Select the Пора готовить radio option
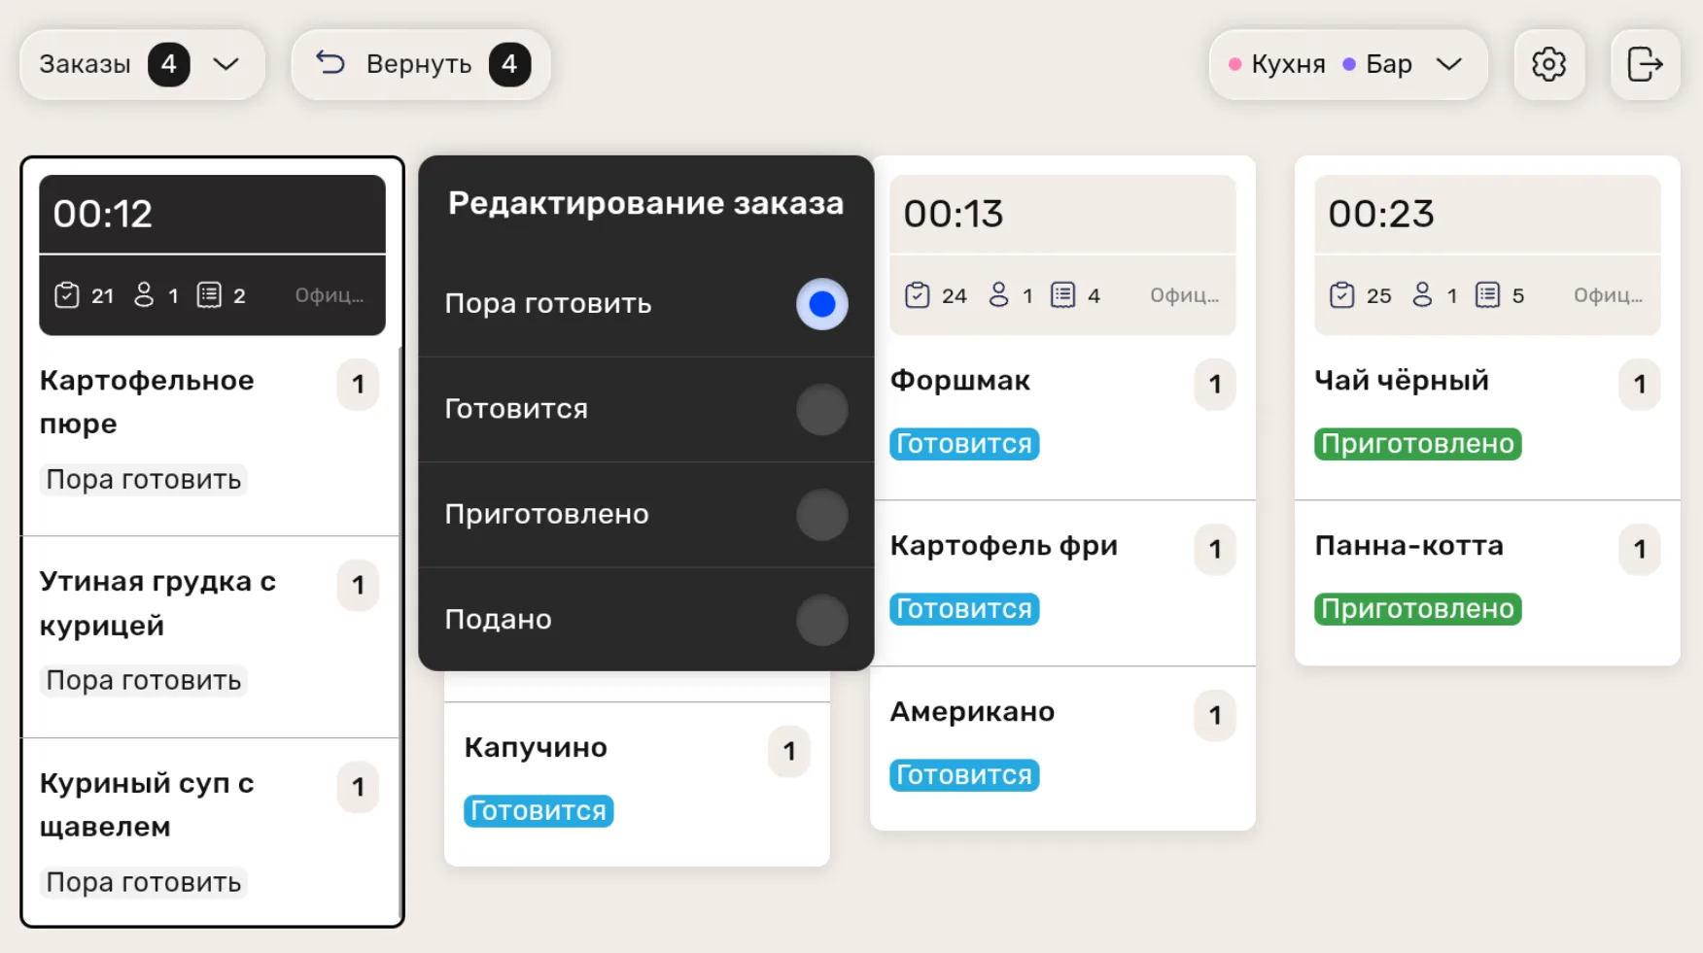 pos(822,304)
